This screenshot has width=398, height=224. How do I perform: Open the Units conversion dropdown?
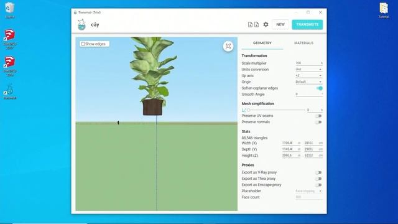(x=309, y=69)
